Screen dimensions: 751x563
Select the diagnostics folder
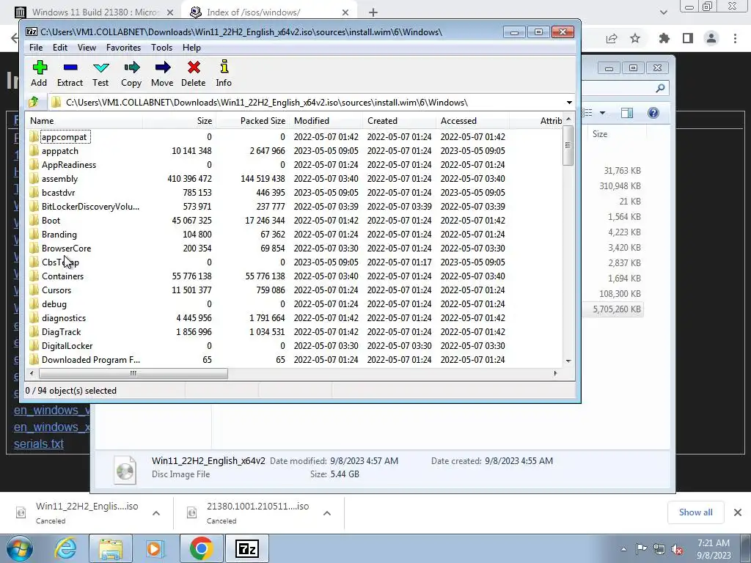pos(64,318)
